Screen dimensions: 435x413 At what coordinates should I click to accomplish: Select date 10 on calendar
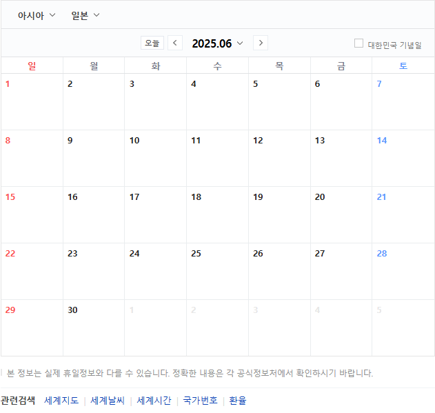click(134, 141)
